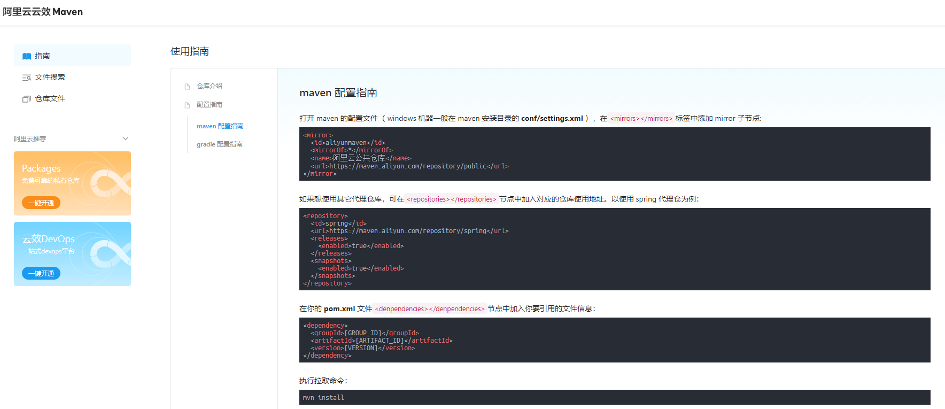Click the <id>spring</id> line
Image resolution: width=945 pixels, height=409 pixels.
coord(338,223)
